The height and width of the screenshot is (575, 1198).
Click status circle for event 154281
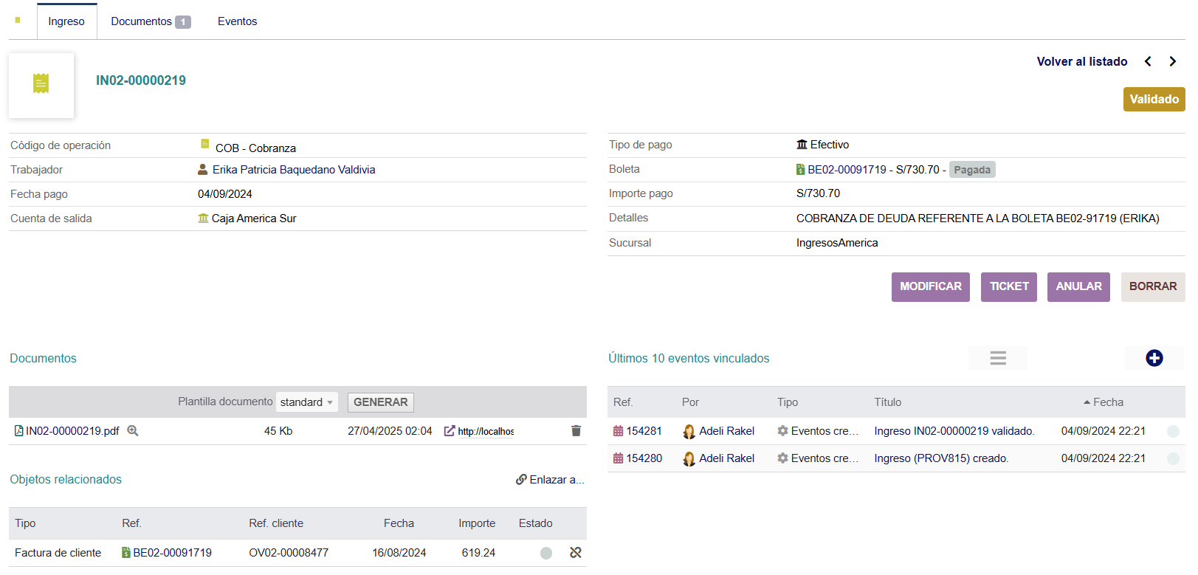click(1172, 431)
